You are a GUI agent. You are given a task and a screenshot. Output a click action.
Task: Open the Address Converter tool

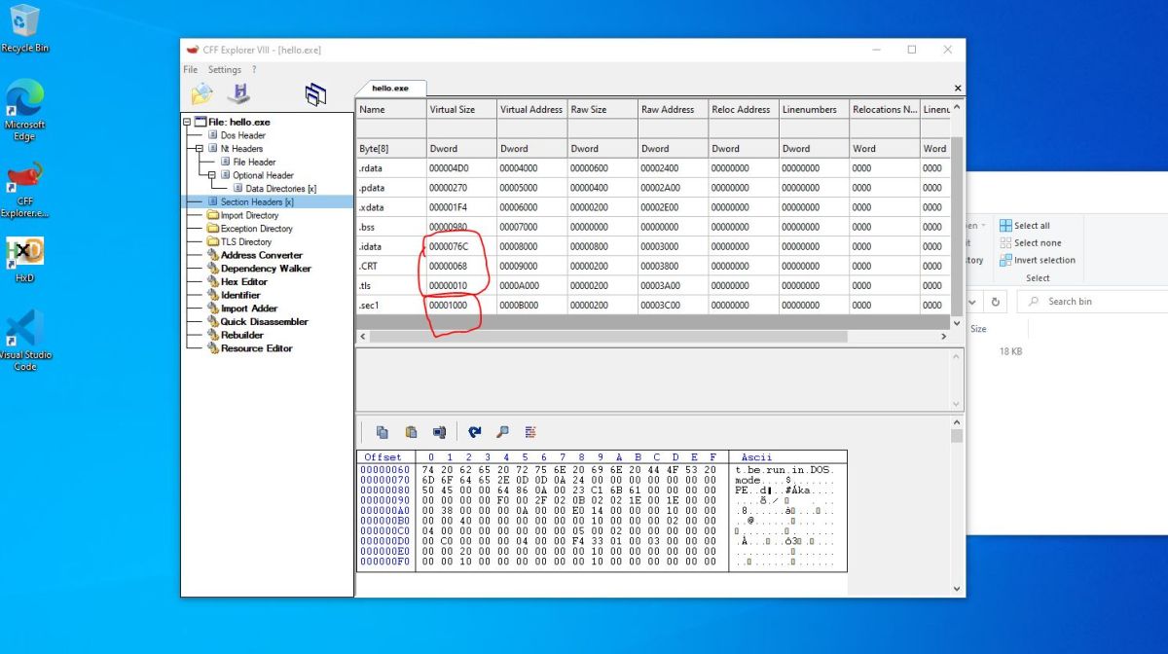pos(261,255)
